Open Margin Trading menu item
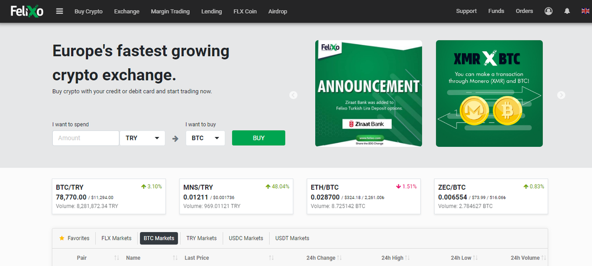Screen dimensions: 592x266 170,11
